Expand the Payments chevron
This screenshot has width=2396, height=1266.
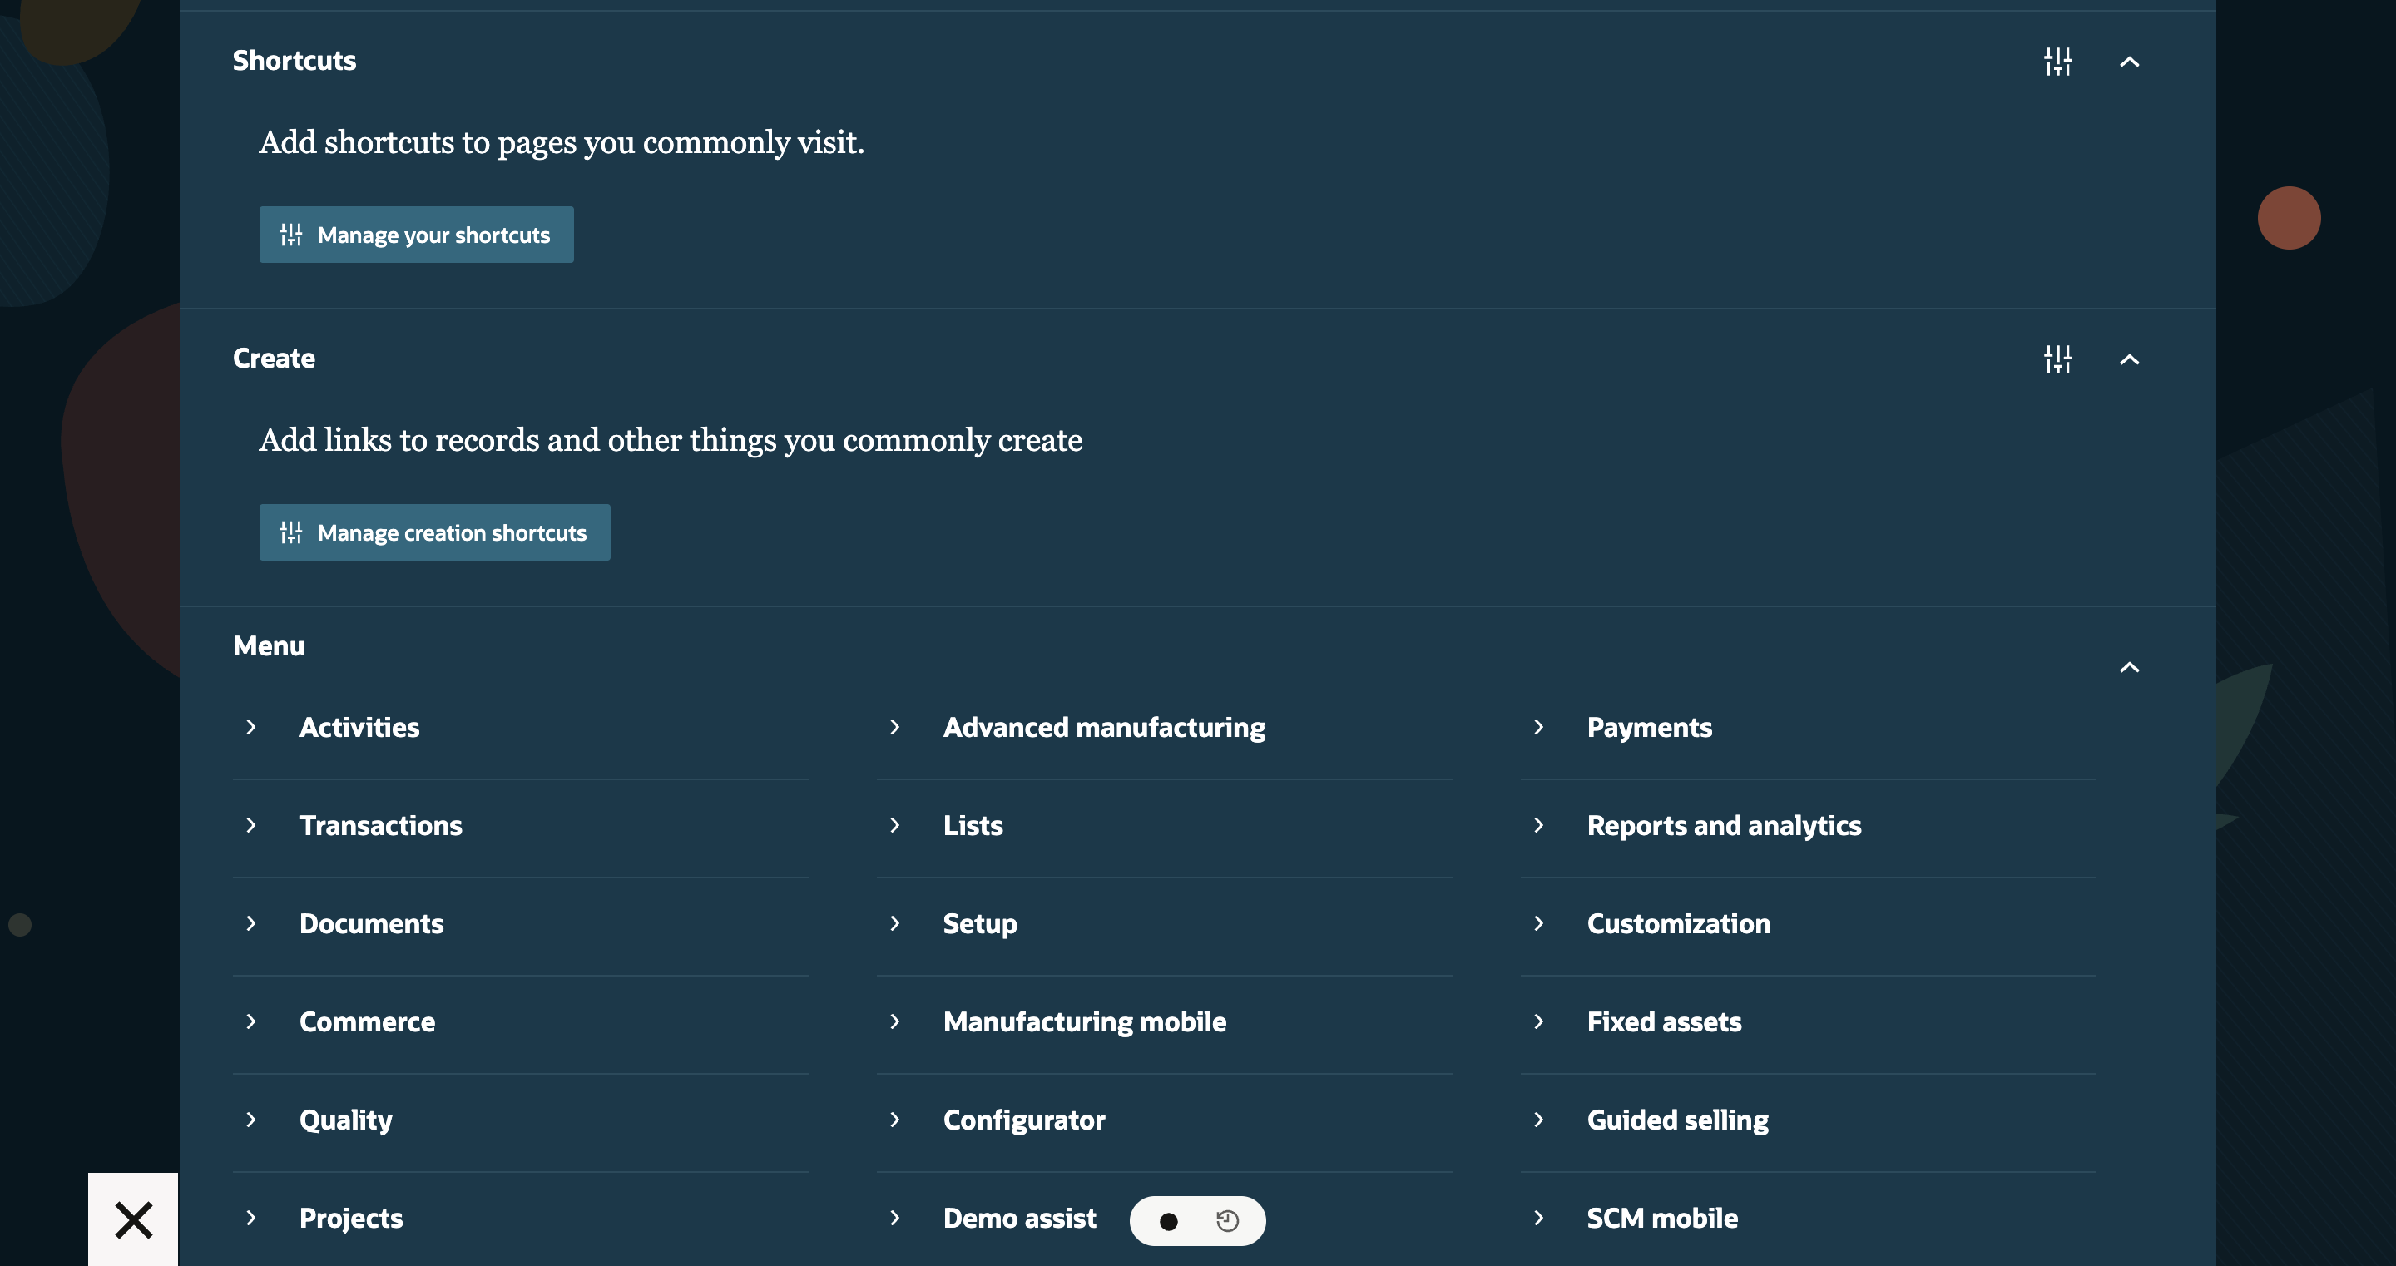coord(1538,728)
